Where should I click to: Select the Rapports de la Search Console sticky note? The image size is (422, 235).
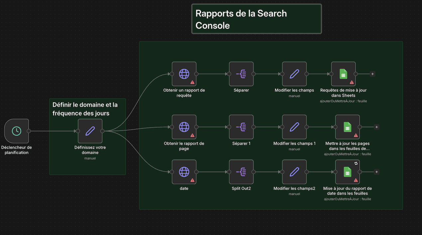coord(256,19)
